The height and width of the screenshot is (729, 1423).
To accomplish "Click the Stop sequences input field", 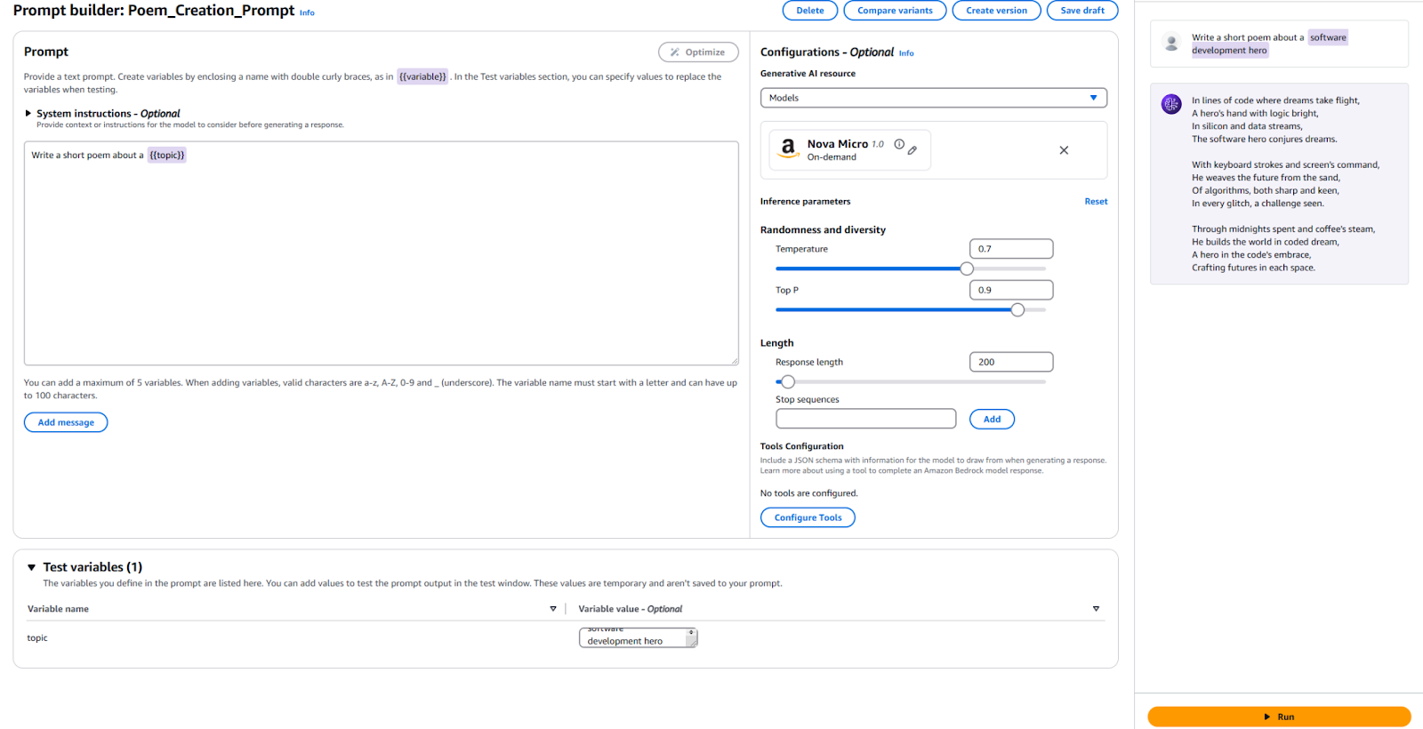I will coord(865,419).
